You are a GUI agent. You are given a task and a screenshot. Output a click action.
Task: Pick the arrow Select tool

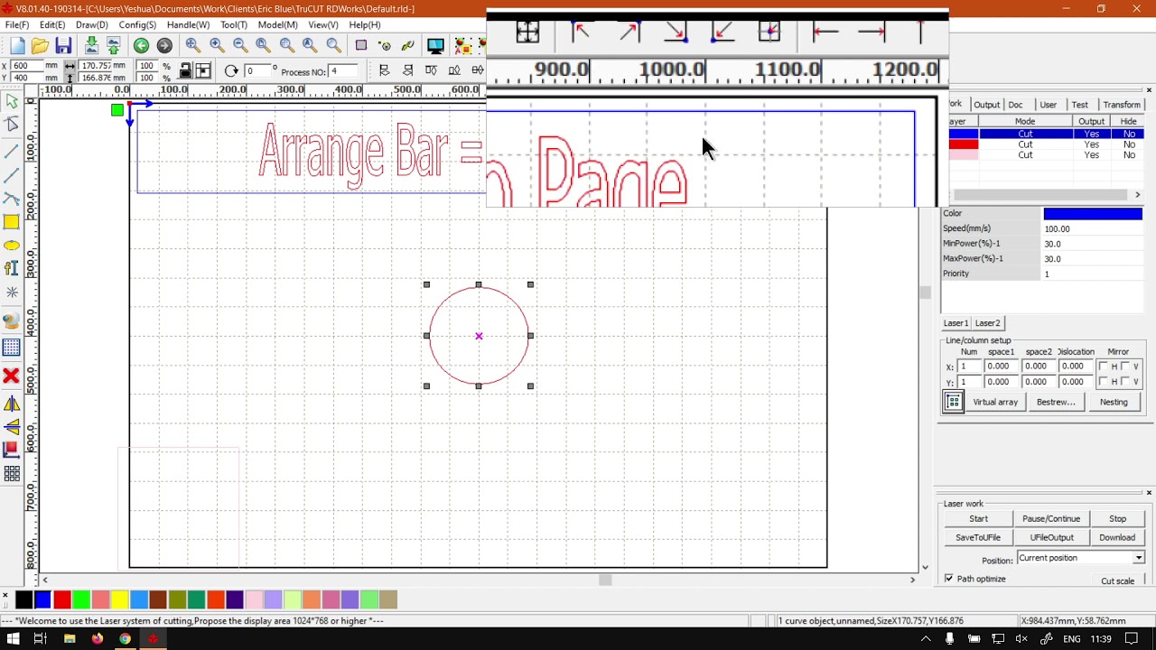(x=12, y=102)
